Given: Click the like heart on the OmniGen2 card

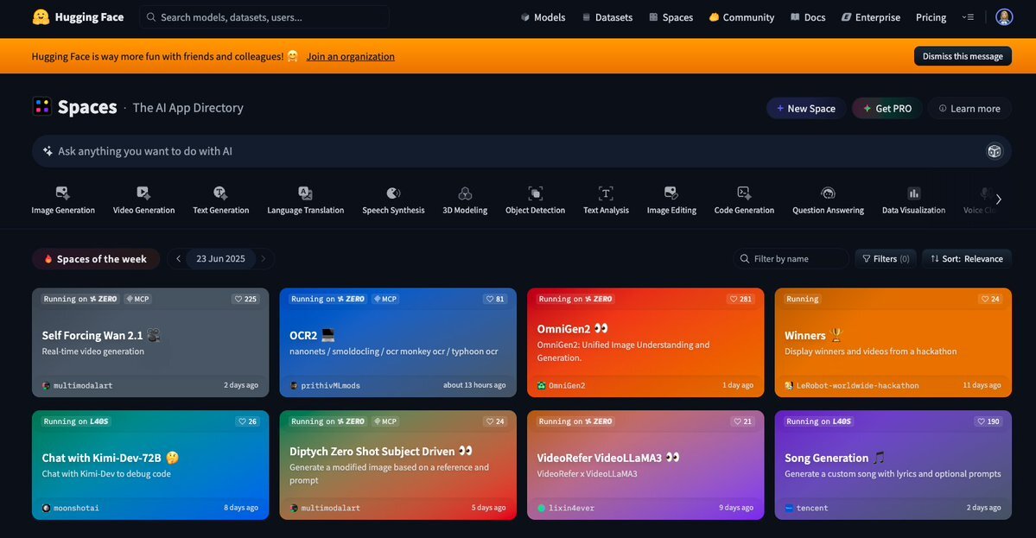Looking at the screenshot, I should click(734, 299).
